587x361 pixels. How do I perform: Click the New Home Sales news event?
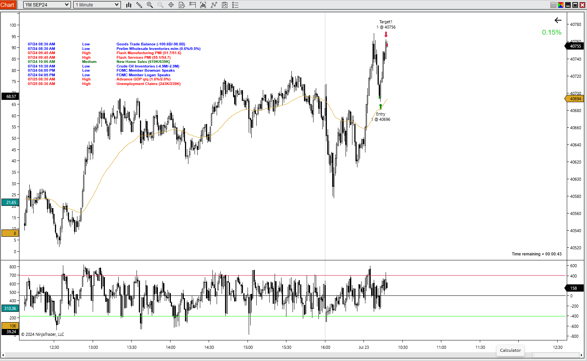click(x=143, y=62)
